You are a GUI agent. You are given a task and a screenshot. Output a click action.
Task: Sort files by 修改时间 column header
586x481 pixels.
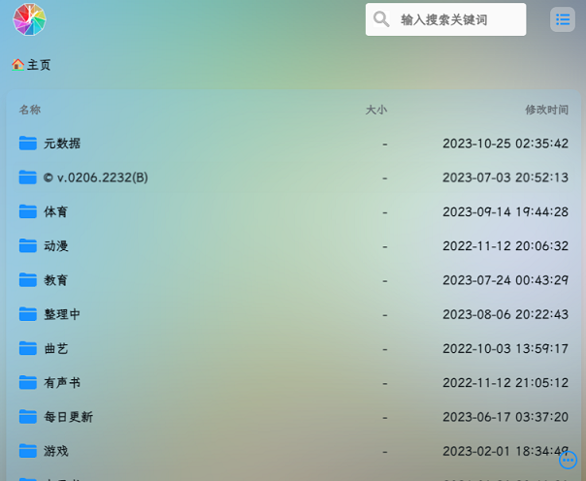coord(546,111)
